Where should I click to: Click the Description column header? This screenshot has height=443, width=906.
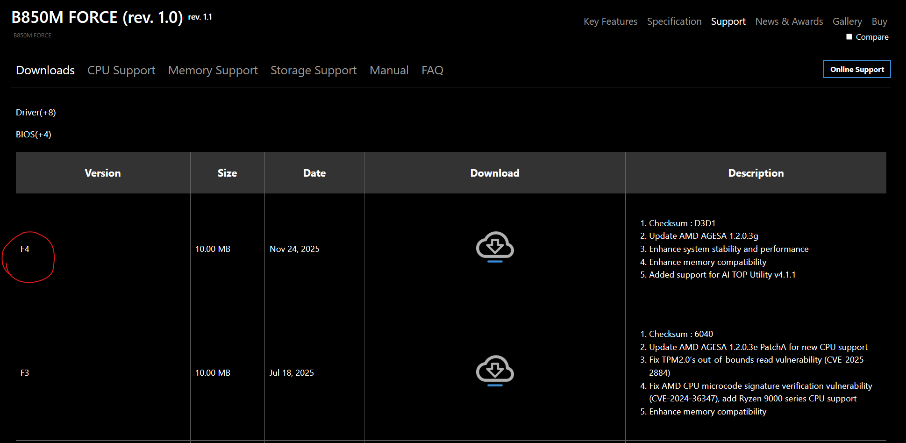pyautogui.click(x=756, y=173)
